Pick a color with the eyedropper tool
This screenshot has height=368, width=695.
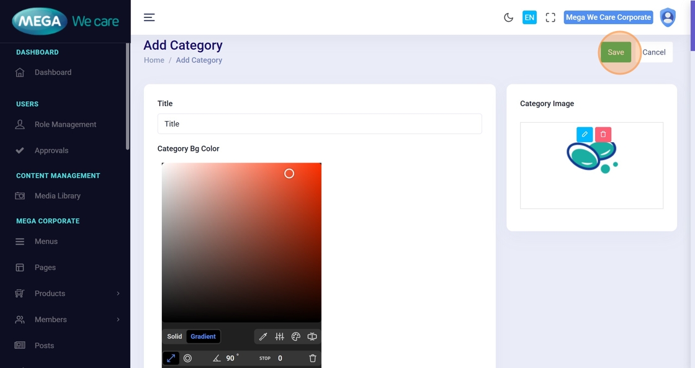pos(263,336)
